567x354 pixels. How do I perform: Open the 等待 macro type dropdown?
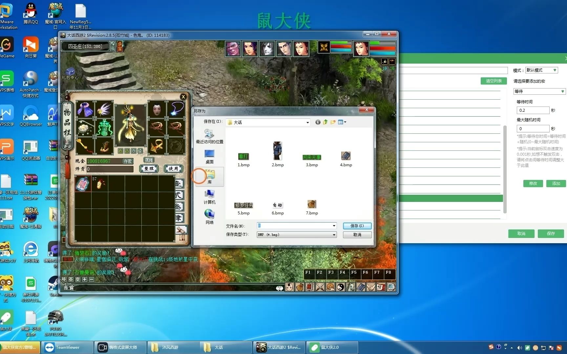coord(539,91)
